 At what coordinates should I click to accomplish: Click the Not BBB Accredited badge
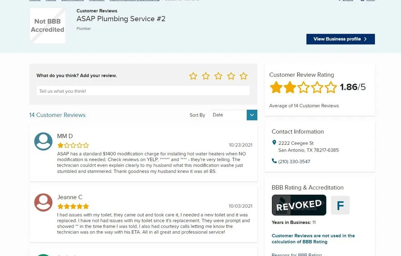47,25
